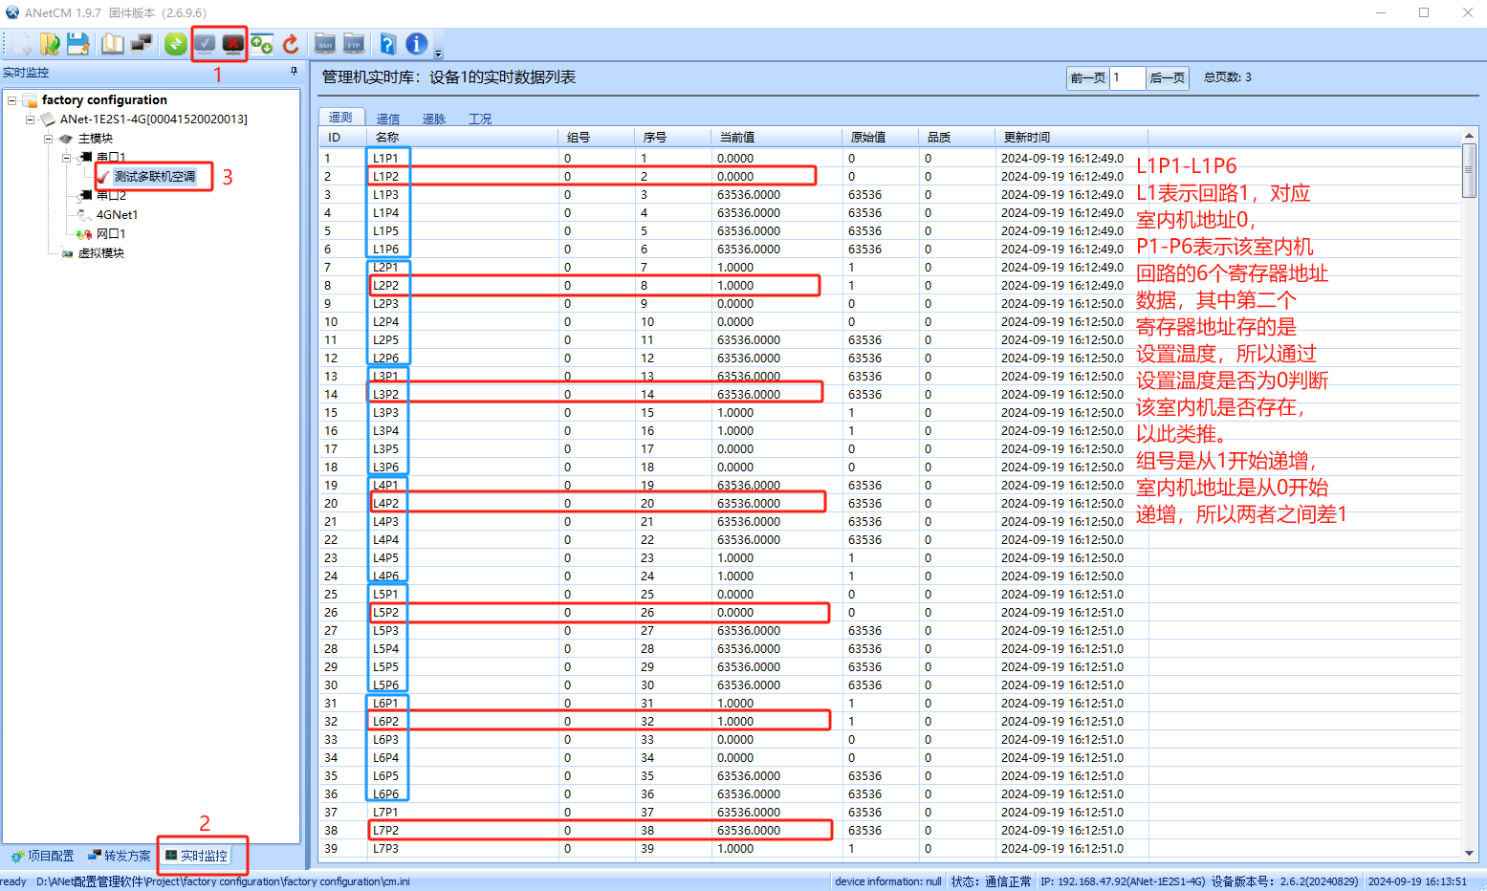
Task: Click the page number input field
Action: [x=1127, y=78]
